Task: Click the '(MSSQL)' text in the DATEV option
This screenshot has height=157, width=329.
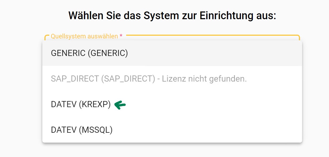Action: tap(96, 130)
